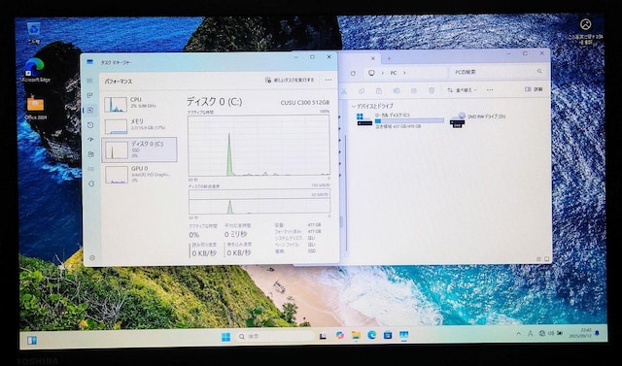Screen dimensions: 622x366
Task: Toggle the 詳細 details pane button
Action: [534, 89]
